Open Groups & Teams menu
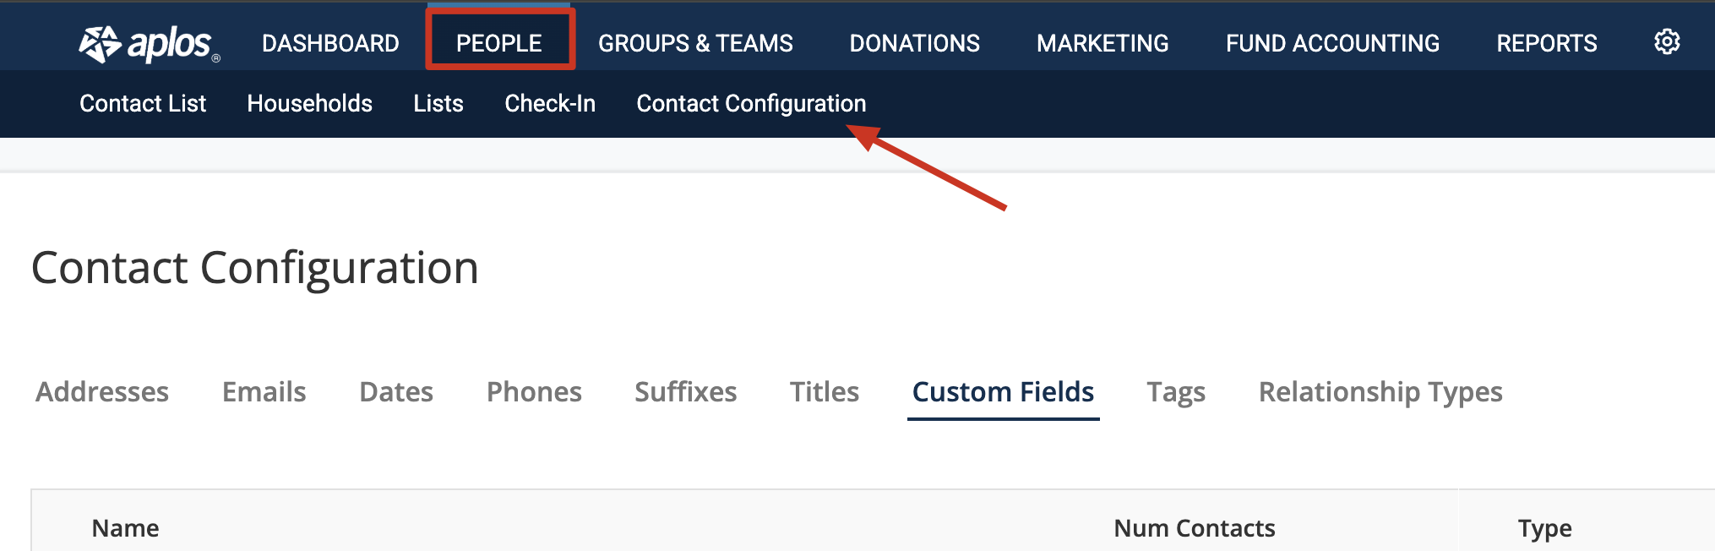Image resolution: width=1715 pixels, height=551 pixels. (695, 43)
